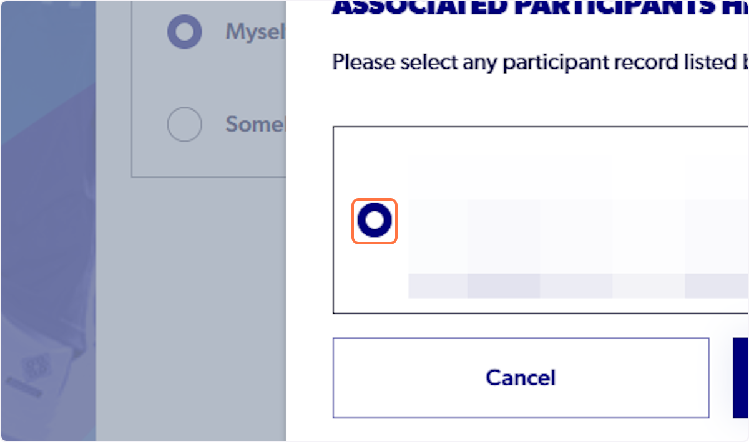Choose the "Somebody" radio option
Viewport: 749px width, 442px height.
click(x=184, y=124)
